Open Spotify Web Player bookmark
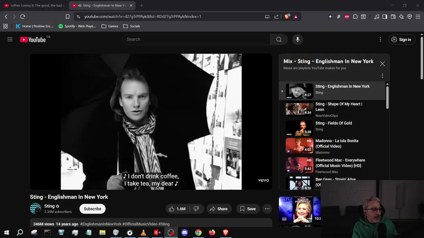Screen dimensions: 424x238 coord(77,26)
